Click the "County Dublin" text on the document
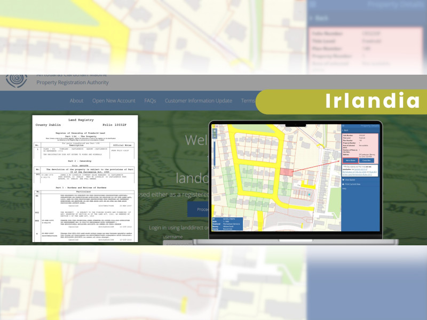Screen dimensions: 427x320 [x=48, y=125]
